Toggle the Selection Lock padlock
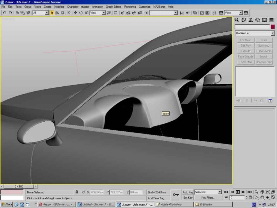 [77, 192]
